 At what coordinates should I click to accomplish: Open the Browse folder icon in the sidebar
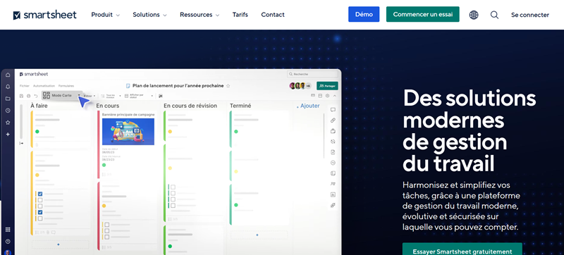pos(8,99)
